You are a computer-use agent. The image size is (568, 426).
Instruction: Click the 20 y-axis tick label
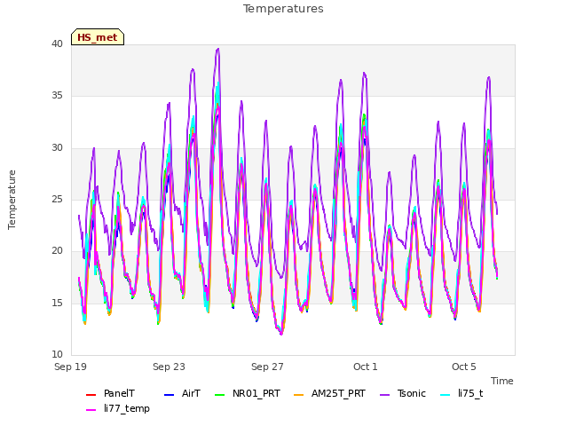[x=57, y=250]
